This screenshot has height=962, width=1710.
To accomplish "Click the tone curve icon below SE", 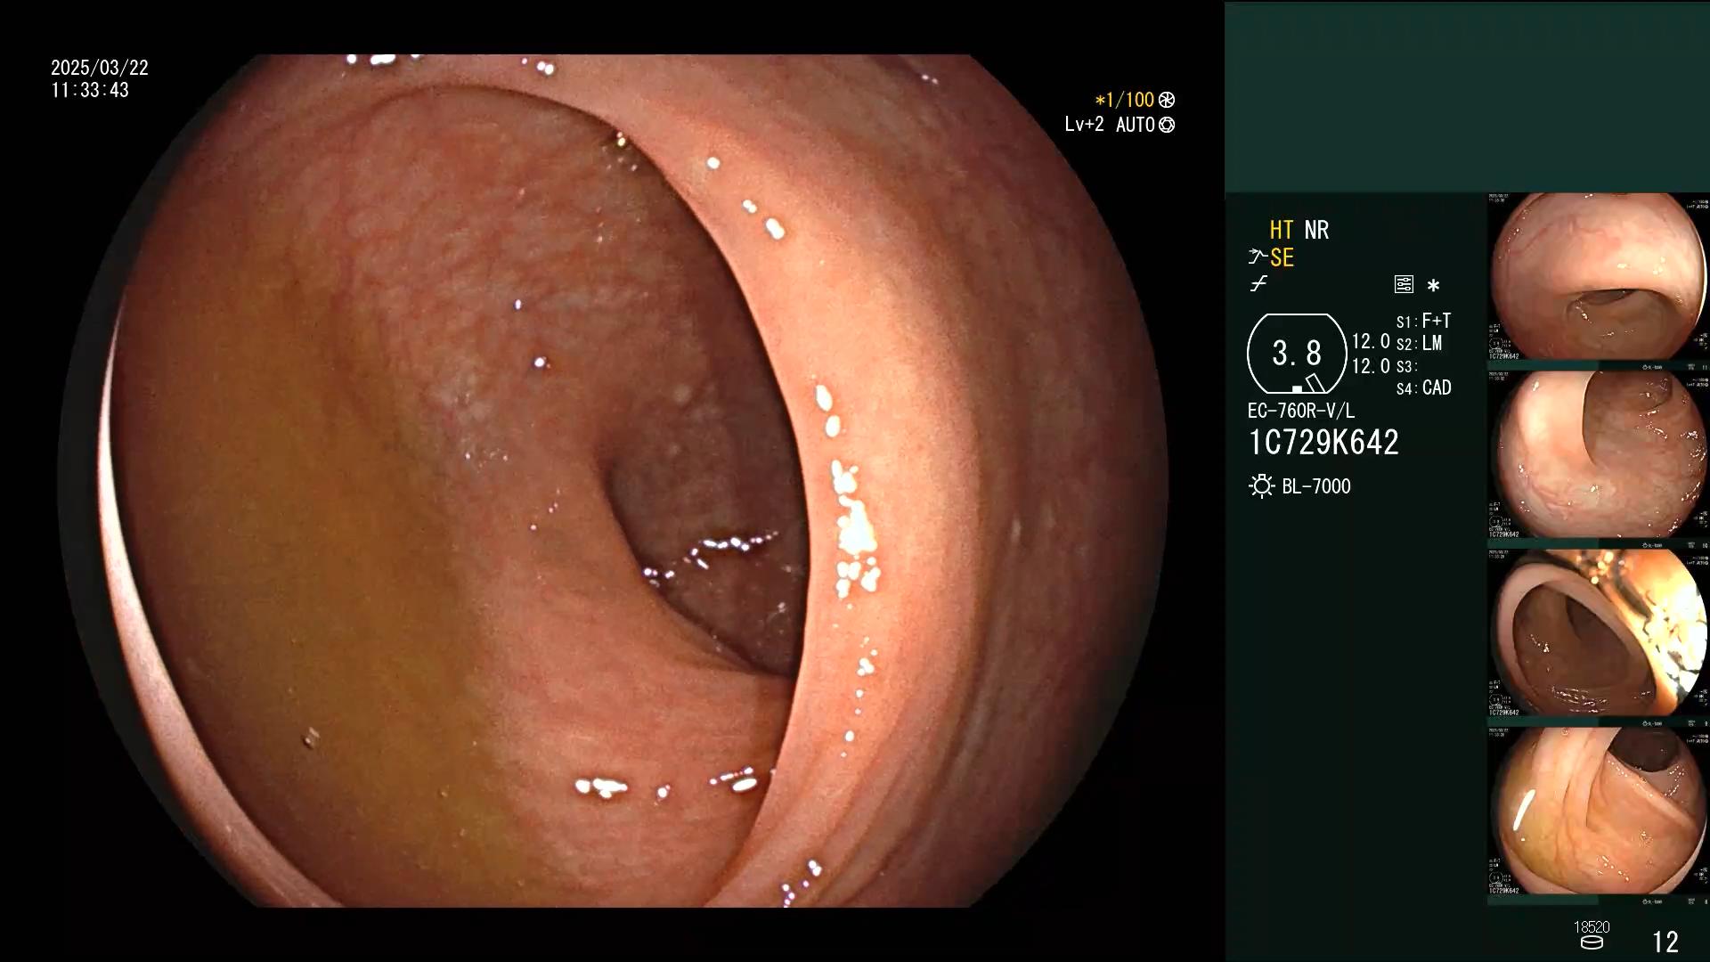I will point(1258,284).
